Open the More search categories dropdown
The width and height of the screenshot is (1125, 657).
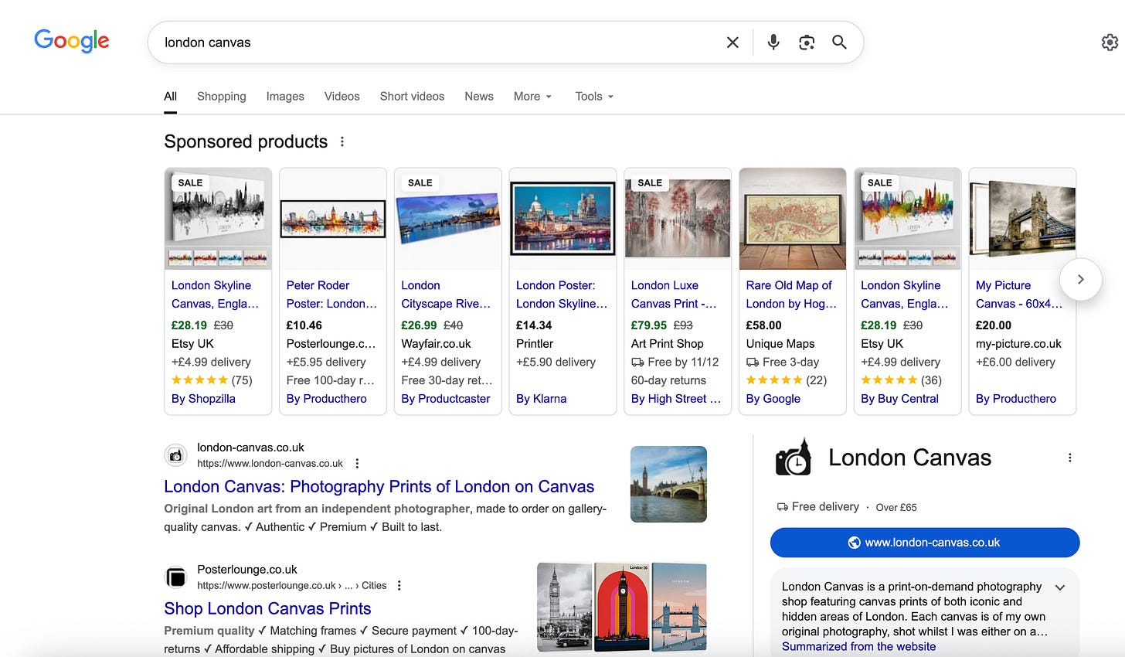pyautogui.click(x=532, y=96)
